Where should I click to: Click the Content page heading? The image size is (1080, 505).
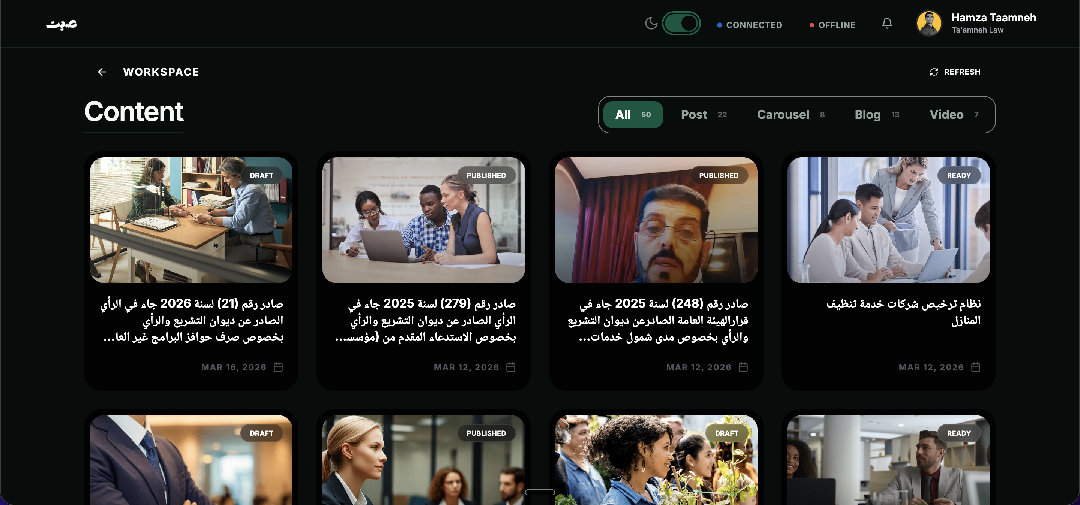tap(134, 112)
